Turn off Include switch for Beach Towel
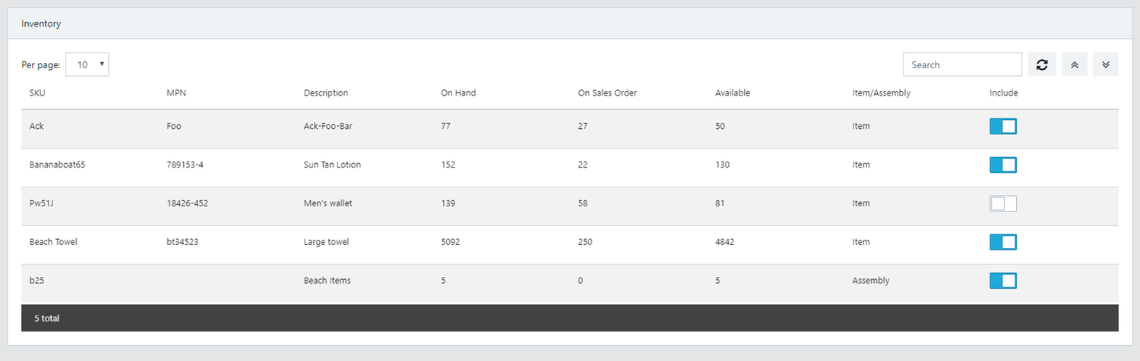 (1003, 243)
